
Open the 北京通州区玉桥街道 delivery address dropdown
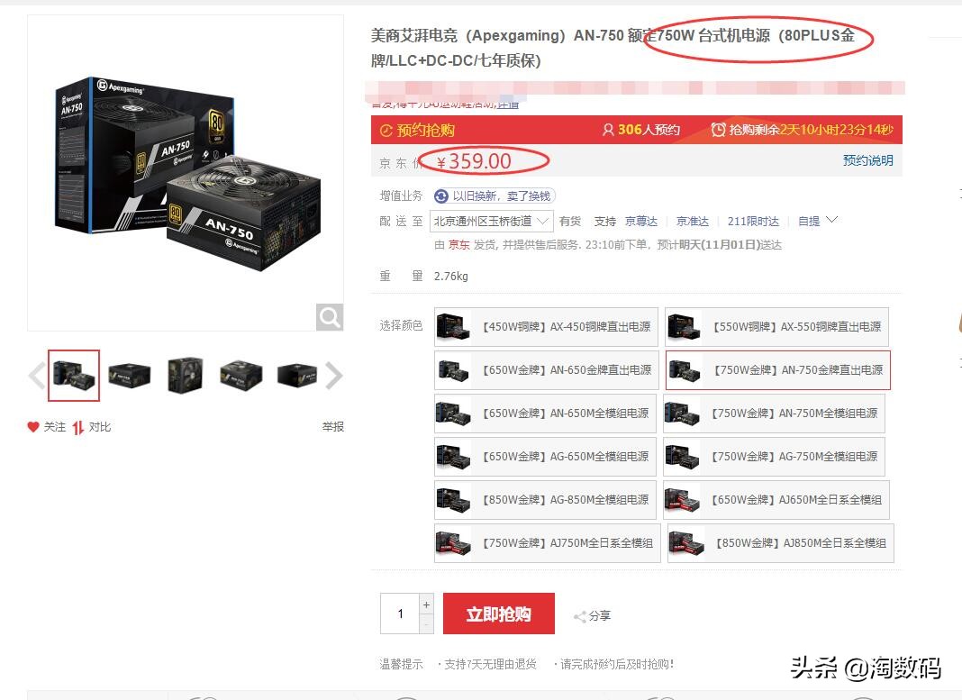(494, 222)
